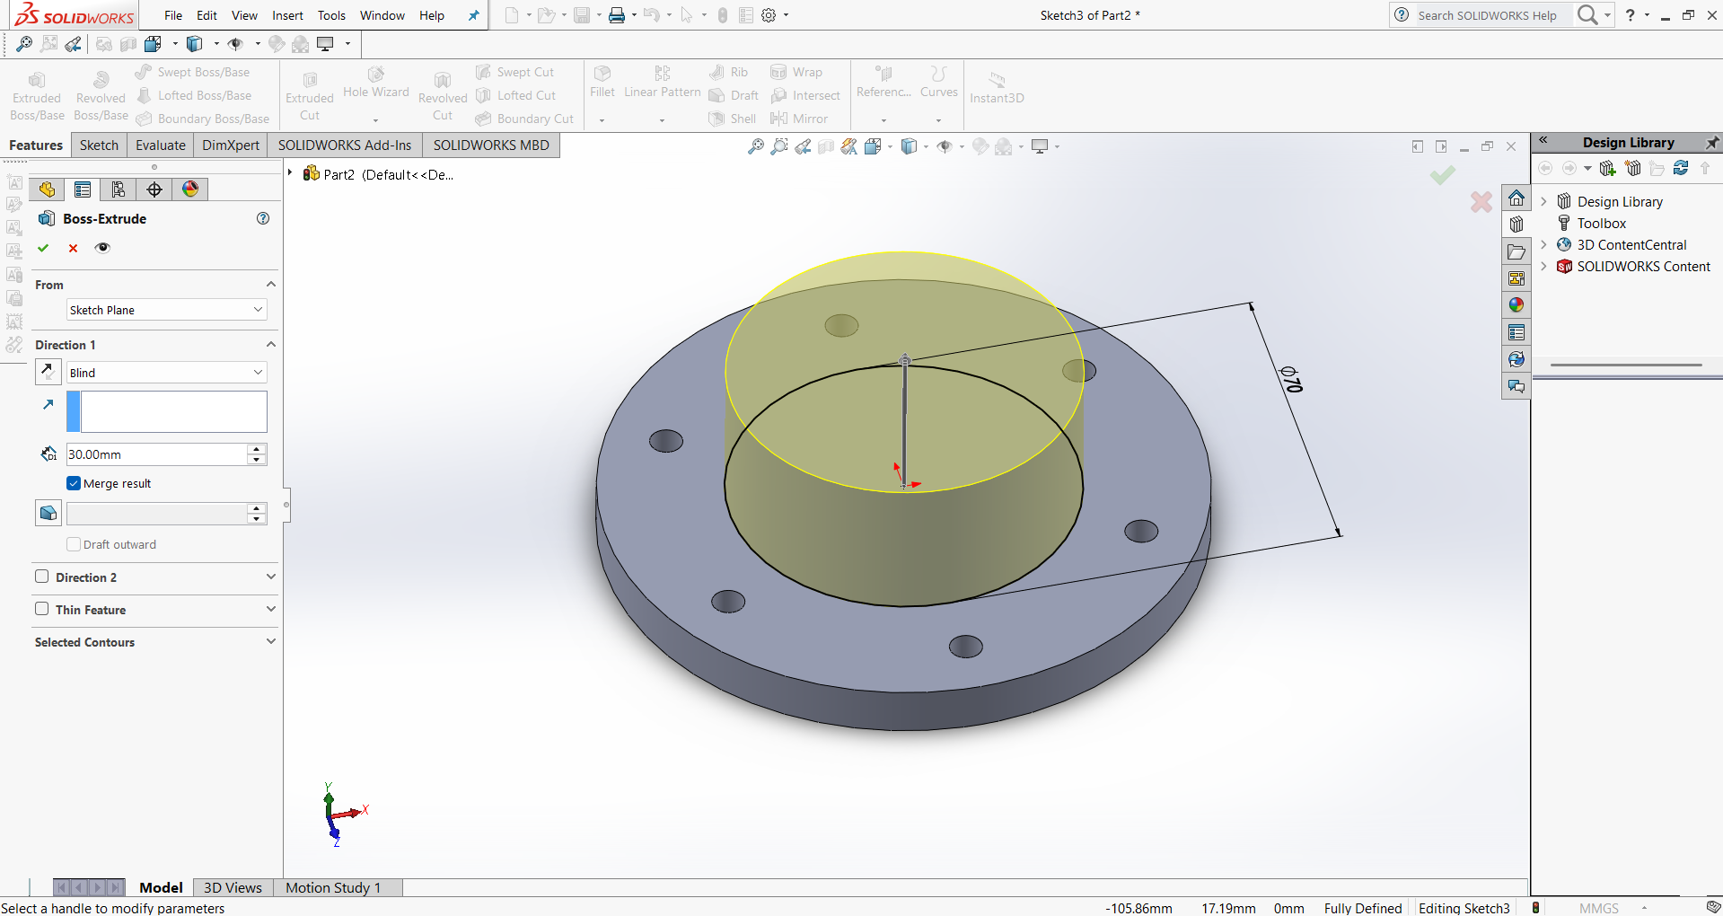
Task: Enable the Draft outward checkbox
Action: pyautogui.click(x=74, y=544)
